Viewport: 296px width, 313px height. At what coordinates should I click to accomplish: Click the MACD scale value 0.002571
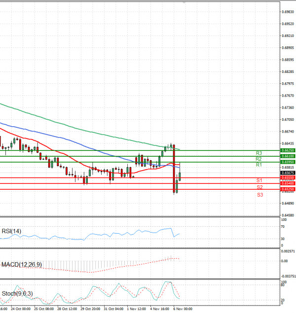pyautogui.click(x=288, y=251)
